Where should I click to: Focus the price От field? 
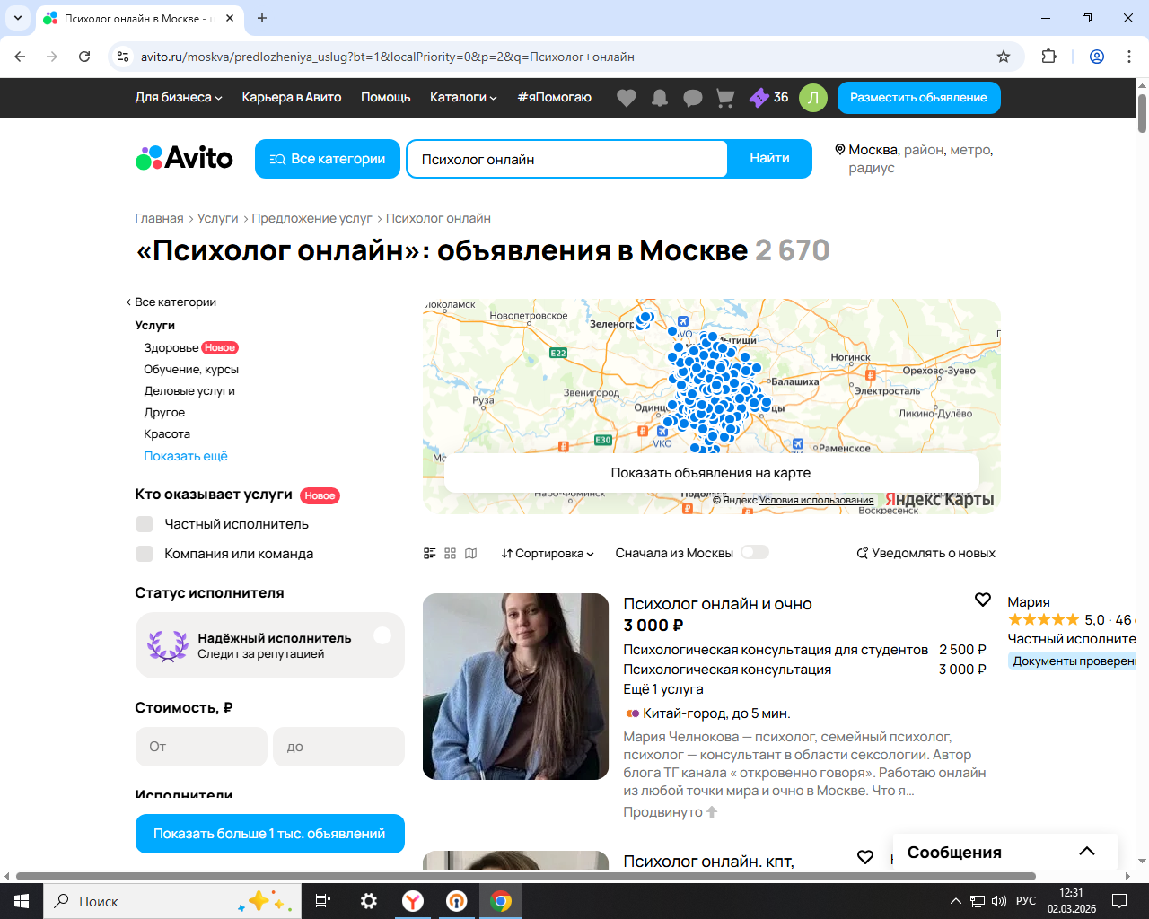point(201,747)
